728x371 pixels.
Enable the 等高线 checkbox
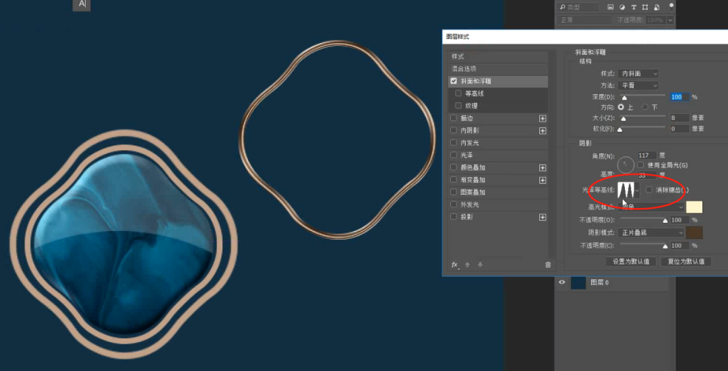459,94
